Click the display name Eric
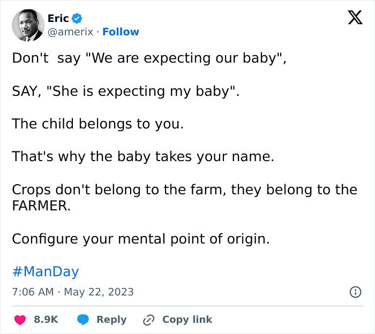 point(58,19)
